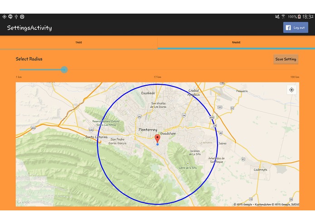This screenshot has width=315, height=224.
Task: Tap the muted sound status icon
Action: 277,17
